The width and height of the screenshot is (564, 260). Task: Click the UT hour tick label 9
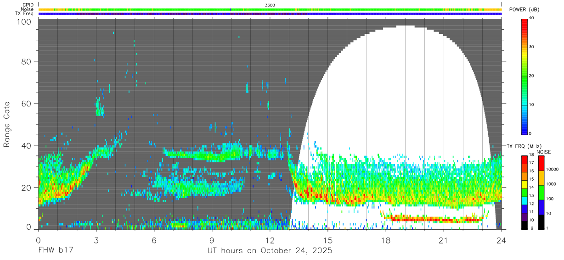[x=212, y=240]
